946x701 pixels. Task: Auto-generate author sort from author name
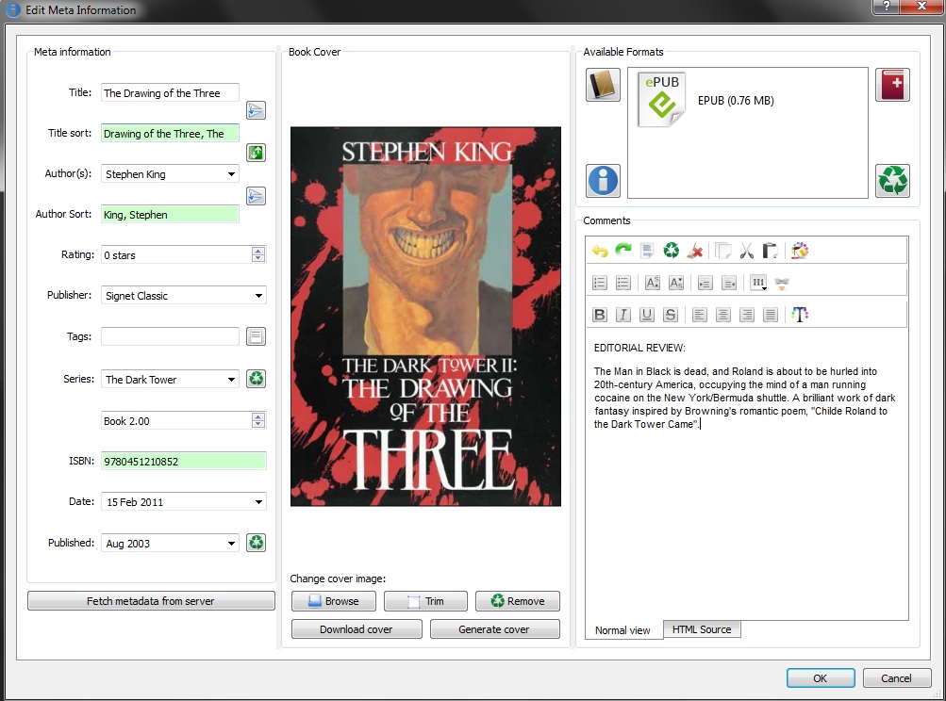tap(256, 196)
